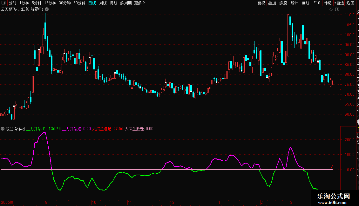Switch to 分时 view
This screenshot has width=359, height=206.
coord(13,3)
